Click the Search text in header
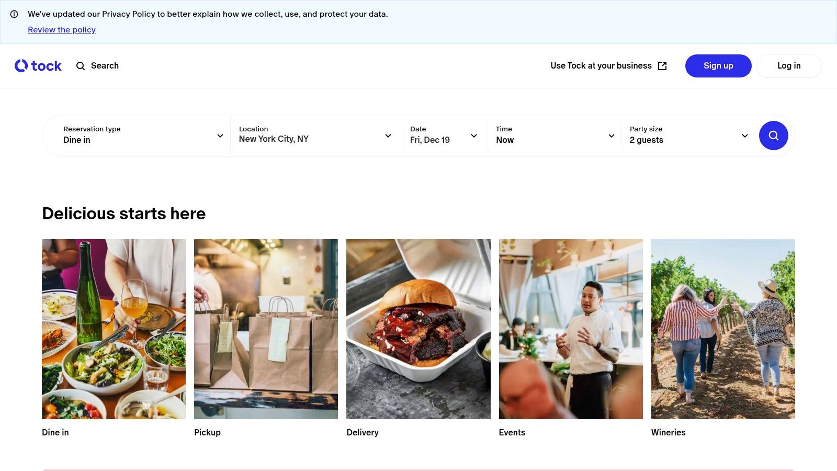837x471 pixels. (105, 66)
